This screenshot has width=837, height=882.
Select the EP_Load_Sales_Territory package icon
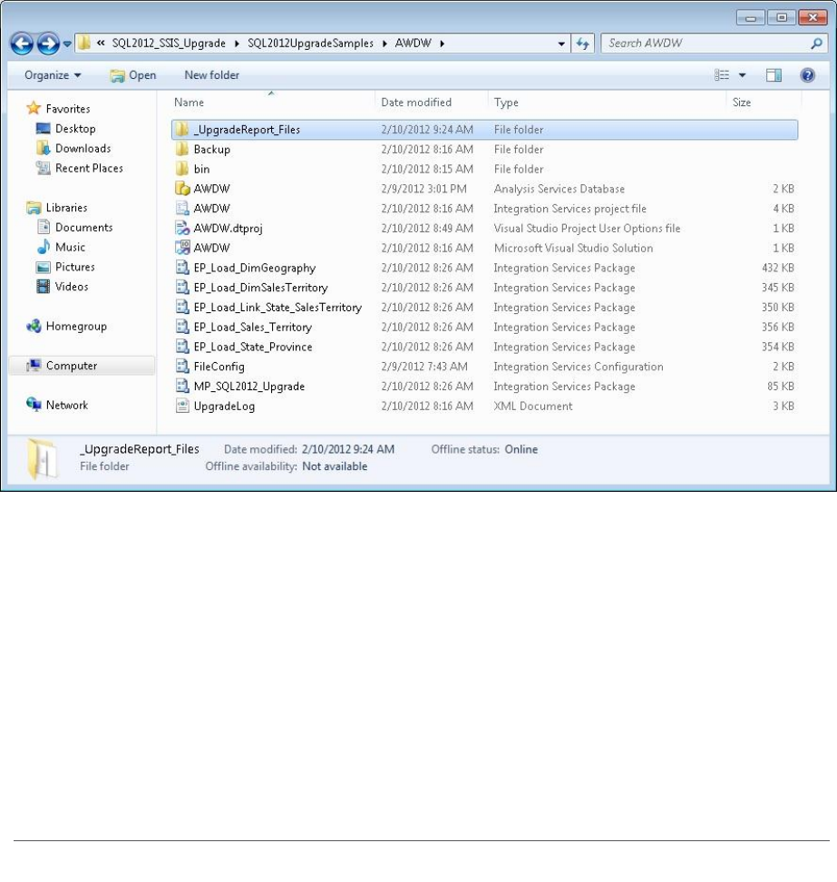click(x=182, y=327)
